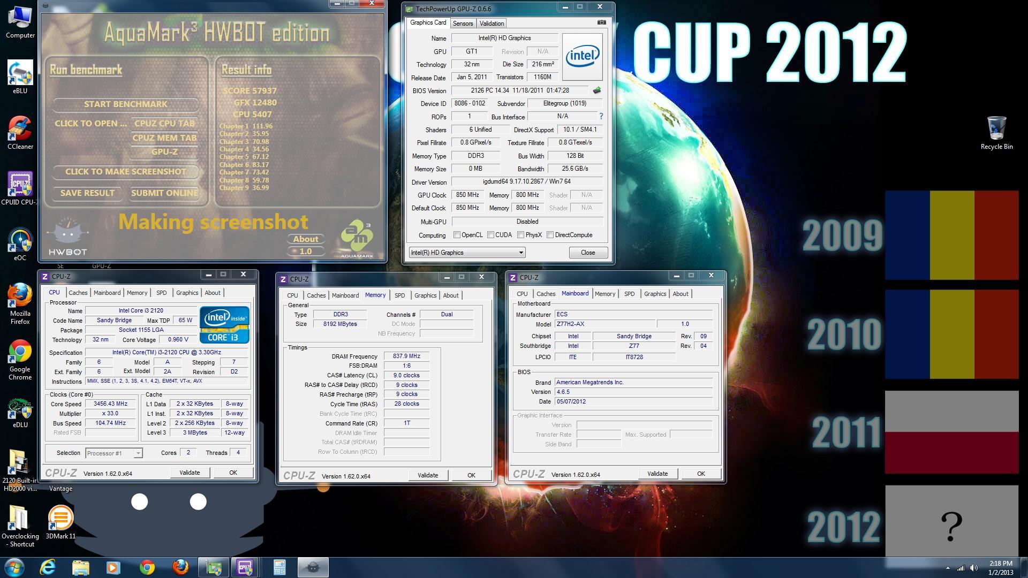This screenshot has width=1028, height=578.
Task: Open the Computer desktop icon
Action: pyautogui.click(x=20, y=21)
